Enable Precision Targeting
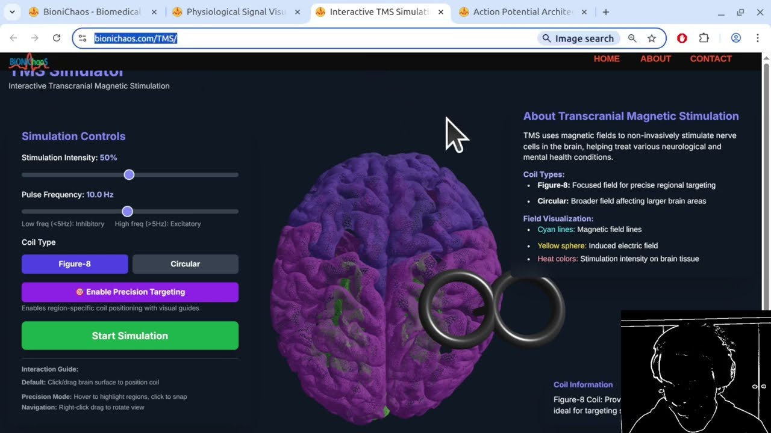Viewport: 771px width, 433px height. coord(130,292)
